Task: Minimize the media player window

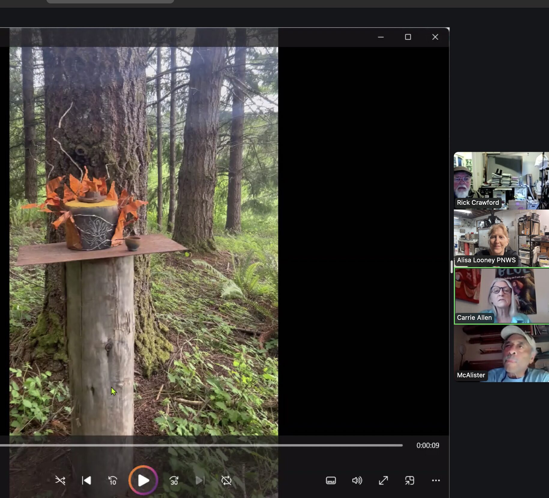Action: (381, 37)
